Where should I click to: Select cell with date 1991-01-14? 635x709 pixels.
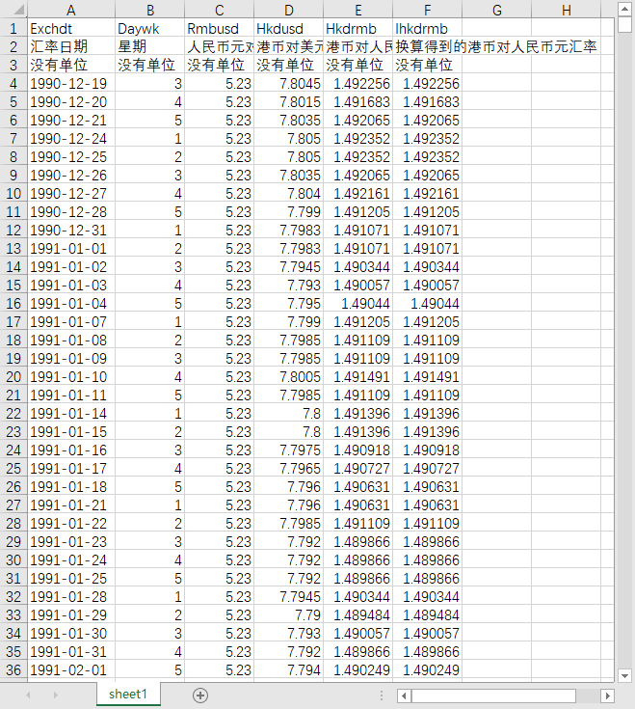pyautogui.click(x=71, y=413)
